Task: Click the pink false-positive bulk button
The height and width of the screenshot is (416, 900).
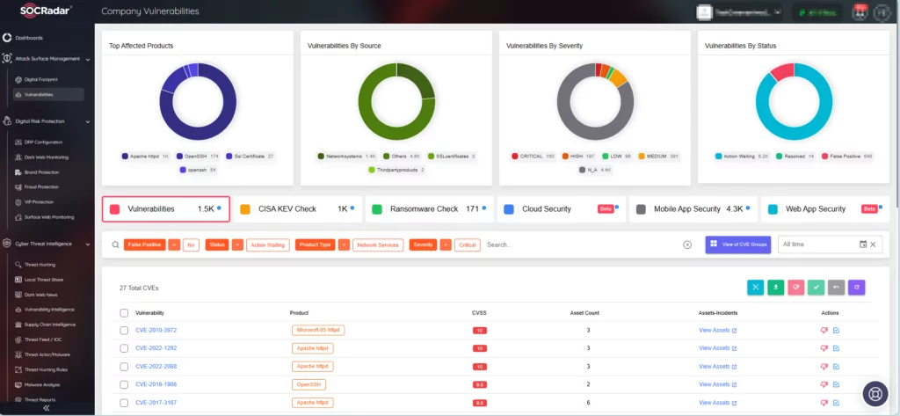Action: [795, 288]
